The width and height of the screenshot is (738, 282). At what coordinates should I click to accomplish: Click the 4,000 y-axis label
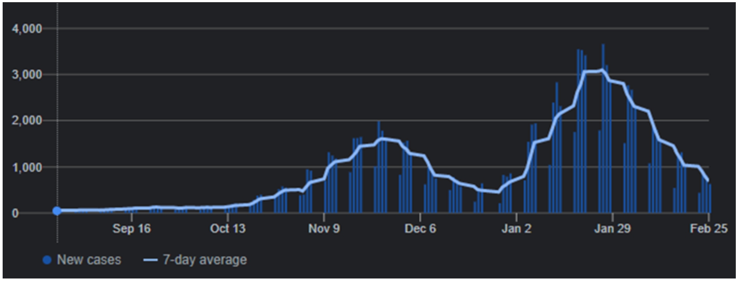coord(27,29)
